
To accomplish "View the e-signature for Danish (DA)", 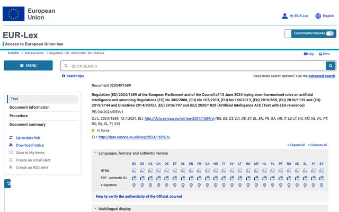I will [x=158, y=185].
